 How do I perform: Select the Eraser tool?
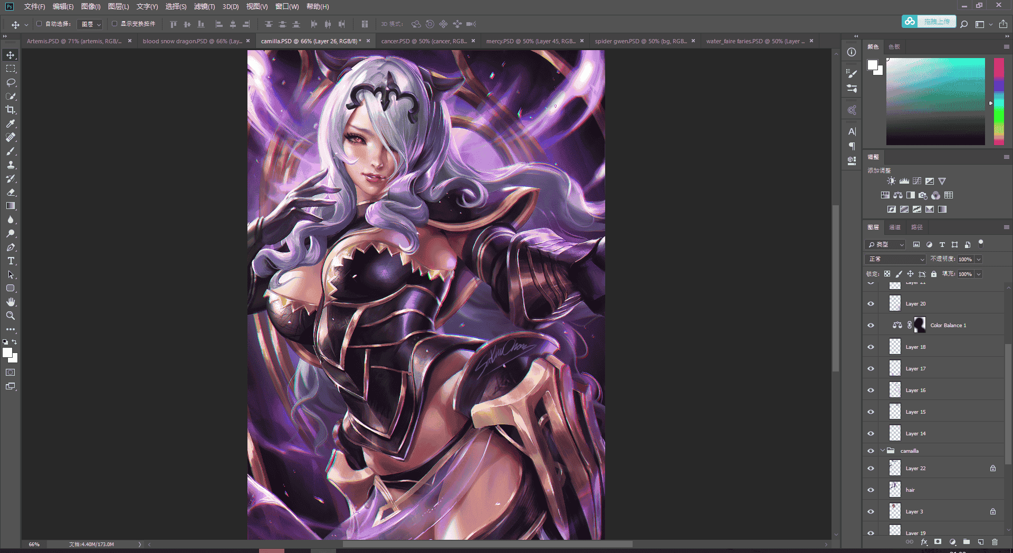coord(11,192)
